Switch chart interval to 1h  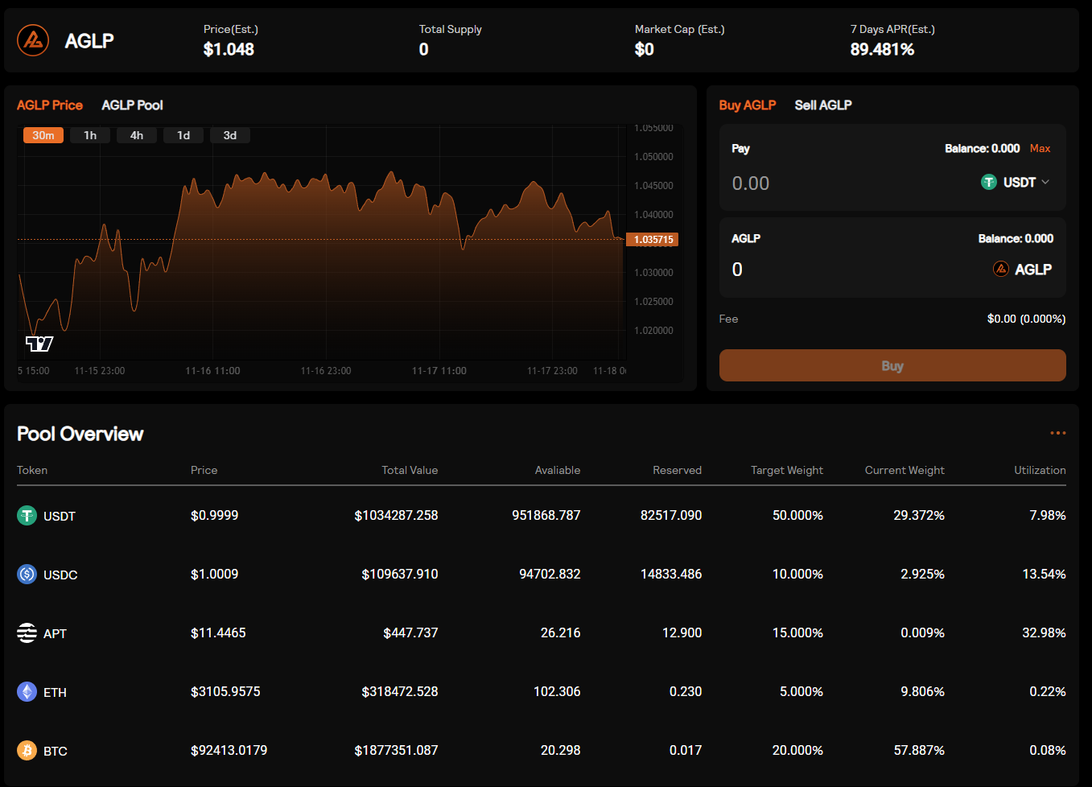click(90, 135)
